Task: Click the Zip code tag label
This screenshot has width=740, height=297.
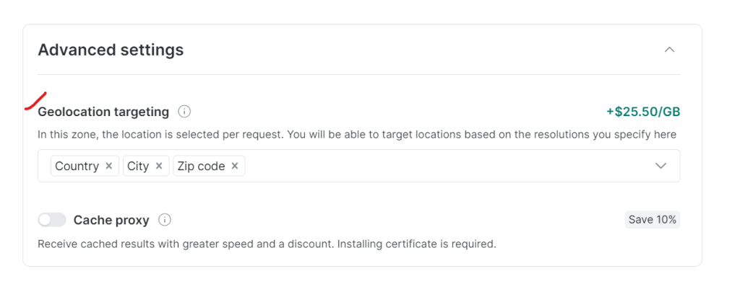Action: tap(201, 166)
